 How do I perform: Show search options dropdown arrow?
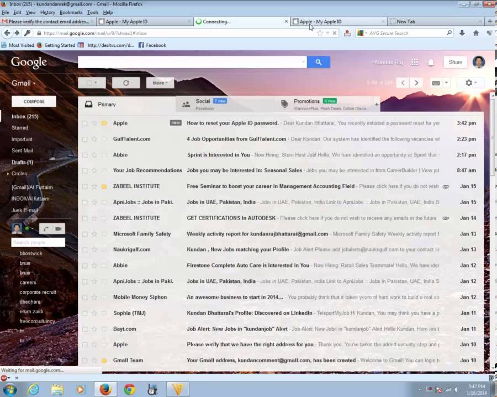pyautogui.click(x=303, y=62)
